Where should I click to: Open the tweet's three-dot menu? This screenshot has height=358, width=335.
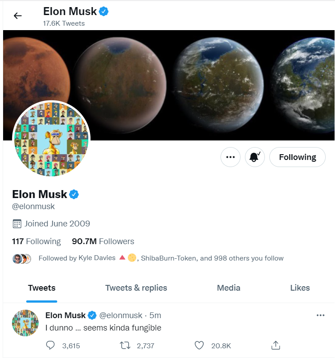(320, 315)
